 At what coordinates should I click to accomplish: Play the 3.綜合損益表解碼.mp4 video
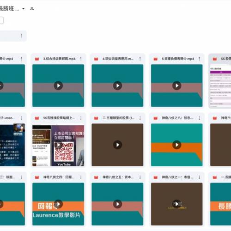pyautogui.click(x=58, y=85)
